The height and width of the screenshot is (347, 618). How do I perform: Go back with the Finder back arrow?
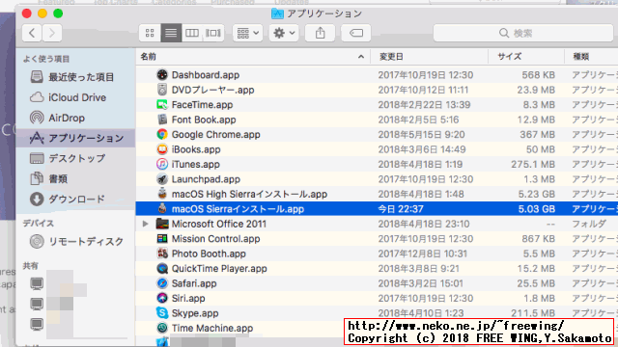click(x=32, y=33)
